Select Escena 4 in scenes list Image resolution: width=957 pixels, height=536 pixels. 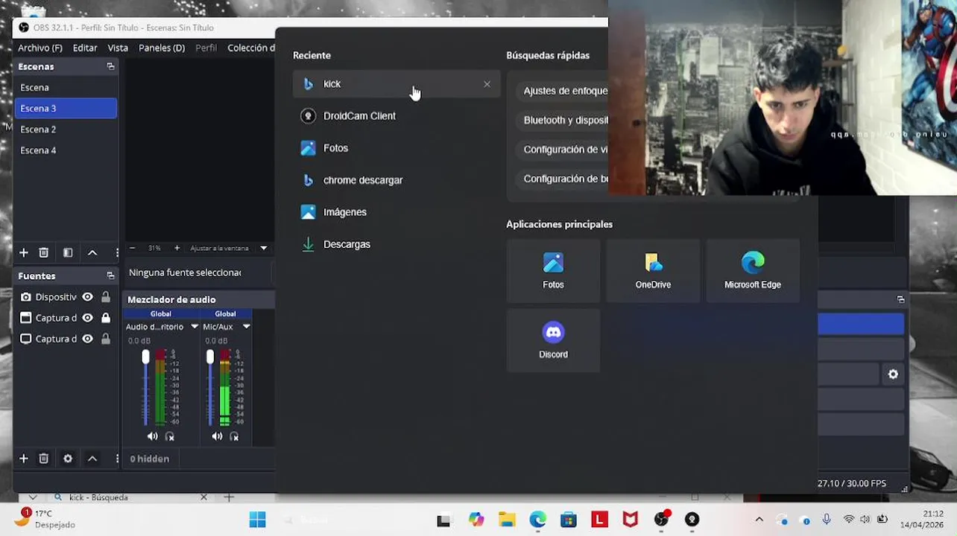66,150
